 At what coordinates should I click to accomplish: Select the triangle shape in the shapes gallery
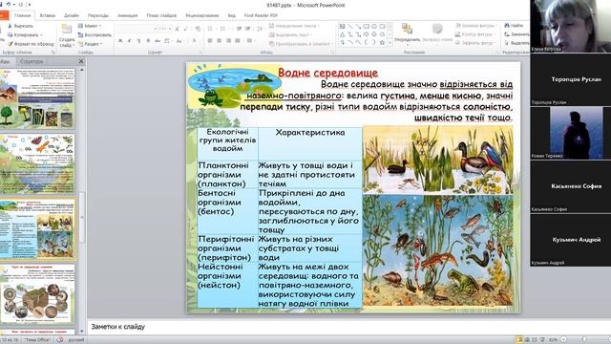pyautogui.click(x=342, y=34)
